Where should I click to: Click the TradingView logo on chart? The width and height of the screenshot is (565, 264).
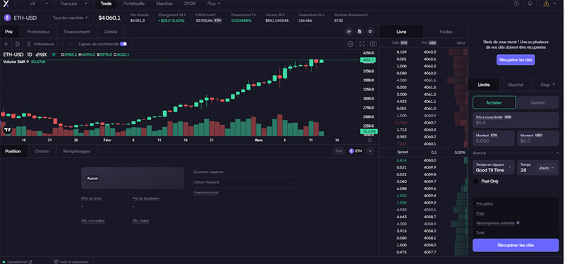click(7, 130)
